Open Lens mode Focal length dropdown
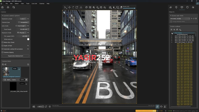 pos(21,26)
